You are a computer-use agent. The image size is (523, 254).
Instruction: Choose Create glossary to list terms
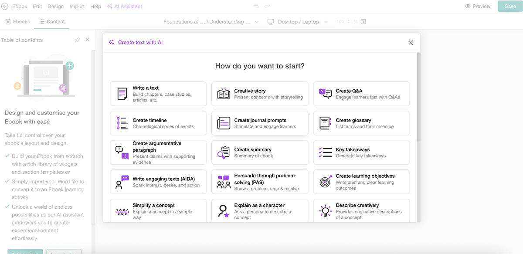click(361, 123)
